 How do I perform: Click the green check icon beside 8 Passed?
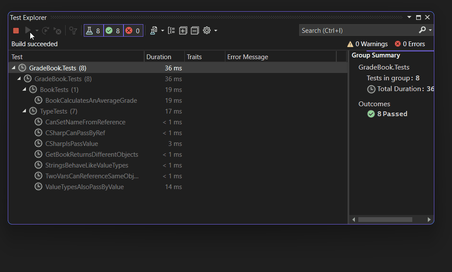pos(371,114)
